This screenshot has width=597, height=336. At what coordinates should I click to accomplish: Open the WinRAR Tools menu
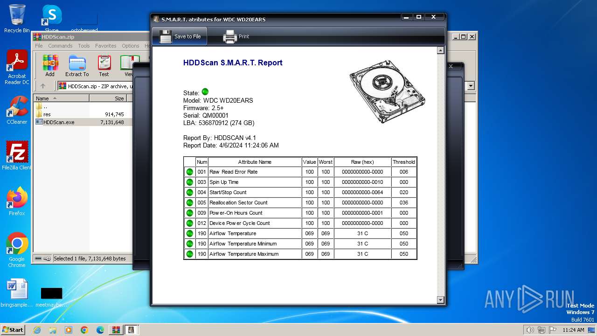coord(84,46)
